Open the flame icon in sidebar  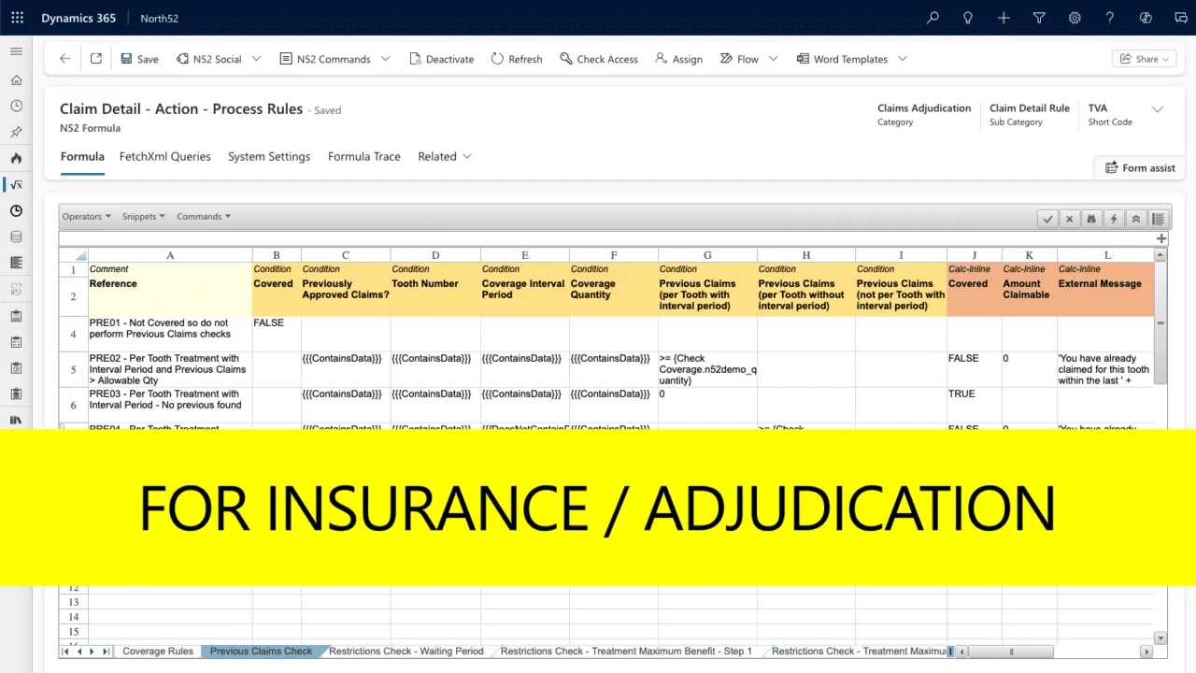pos(16,159)
